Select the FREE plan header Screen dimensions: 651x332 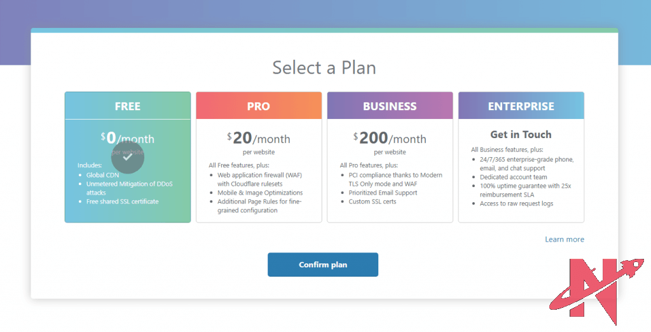[x=128, y=106]
